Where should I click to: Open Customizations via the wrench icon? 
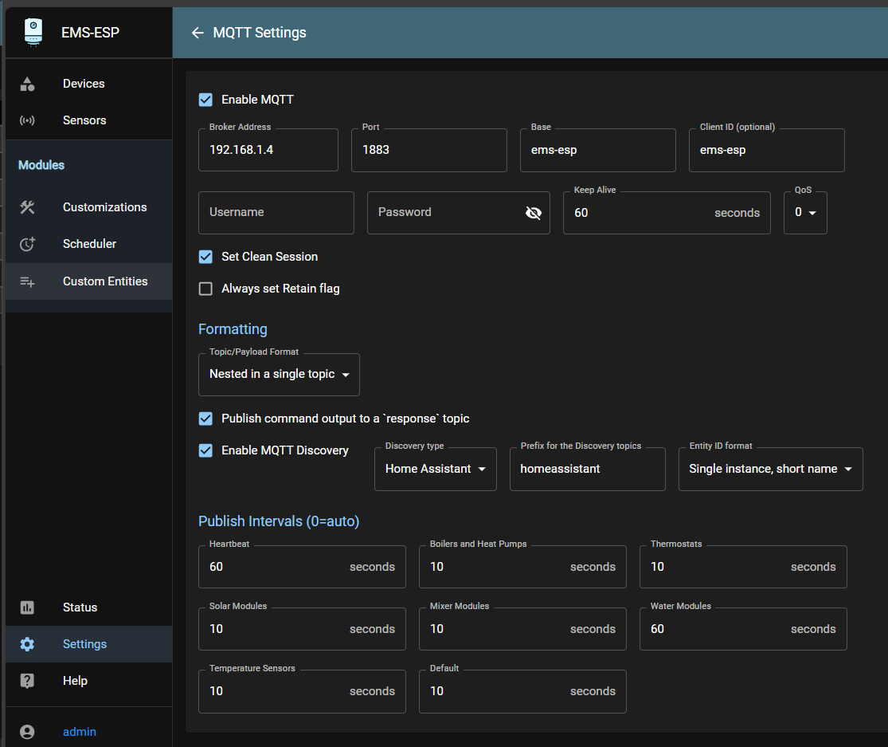(x=26, y=206)
